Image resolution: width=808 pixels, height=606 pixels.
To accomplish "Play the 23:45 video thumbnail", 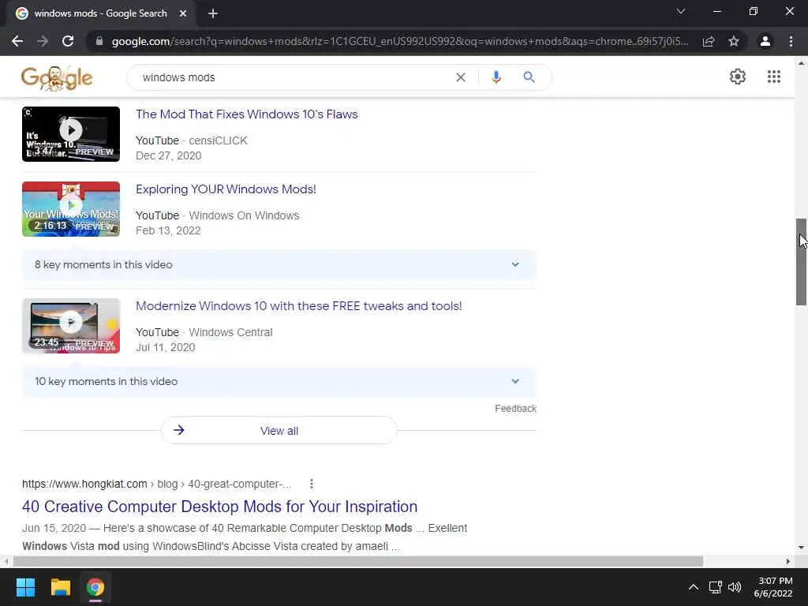I will click(71, 326).
